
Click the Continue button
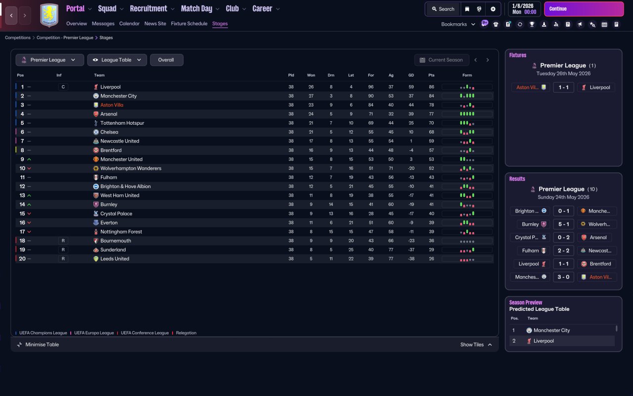coord(584,9)
